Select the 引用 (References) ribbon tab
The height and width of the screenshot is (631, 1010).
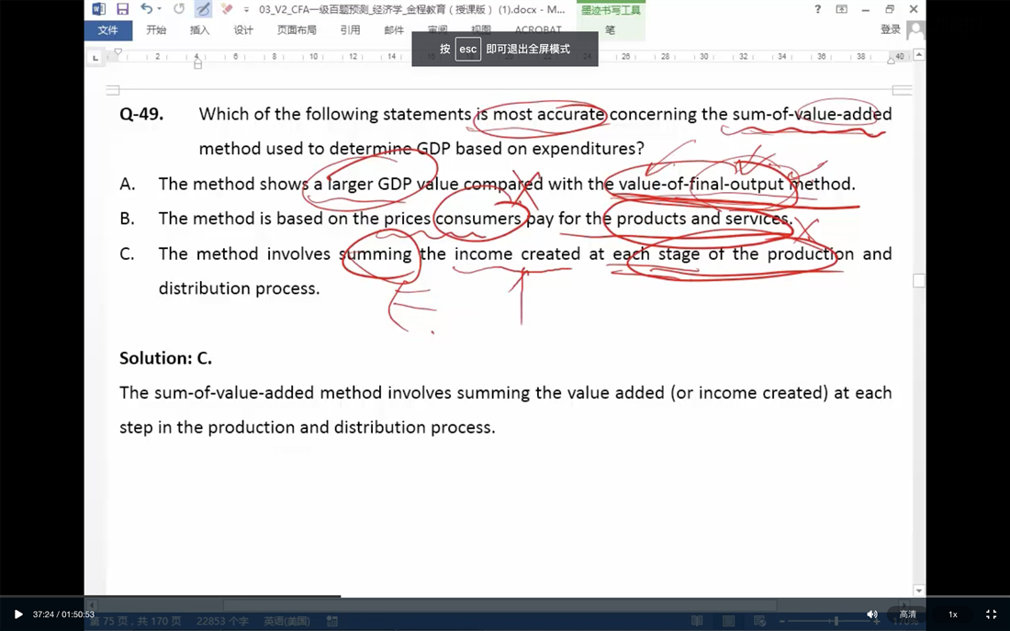point(351,30)
